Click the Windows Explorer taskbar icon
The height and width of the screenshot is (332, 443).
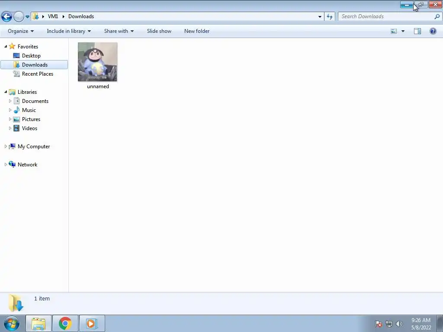[x=39, y=323]
